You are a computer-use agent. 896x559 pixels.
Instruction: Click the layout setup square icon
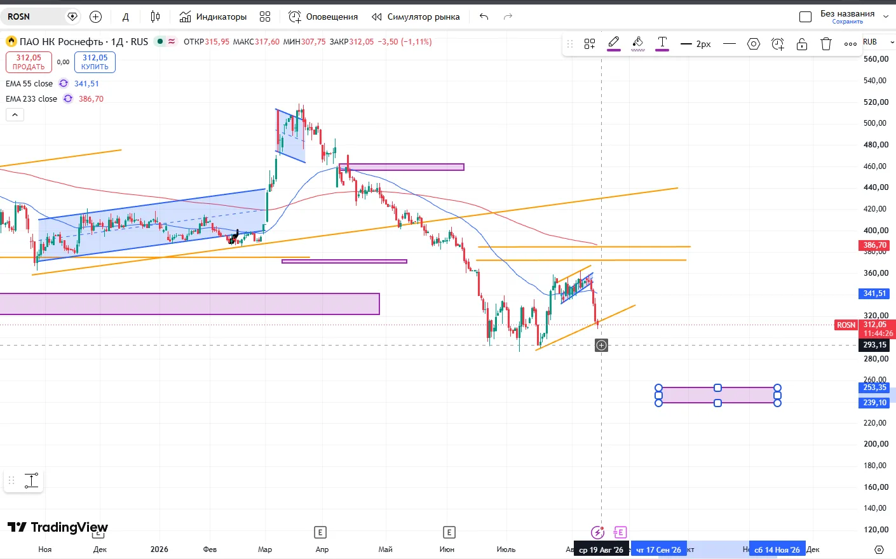[x=805, y=17]
